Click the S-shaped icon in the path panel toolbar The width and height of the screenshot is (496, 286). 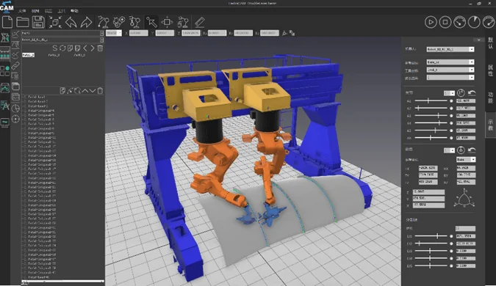coord(54,48)
